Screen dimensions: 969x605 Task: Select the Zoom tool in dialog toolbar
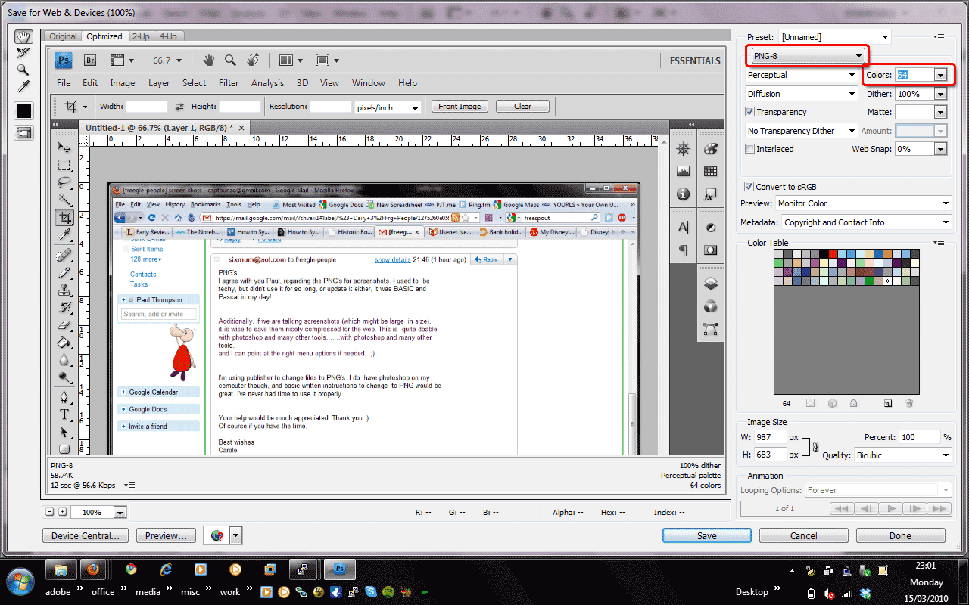point(23,70)
